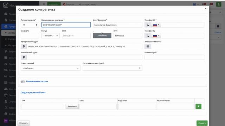Click the envelope icon of Электронная почта
Image resolution: width=225 pixels, height=126 pixels.
(148, 47)
